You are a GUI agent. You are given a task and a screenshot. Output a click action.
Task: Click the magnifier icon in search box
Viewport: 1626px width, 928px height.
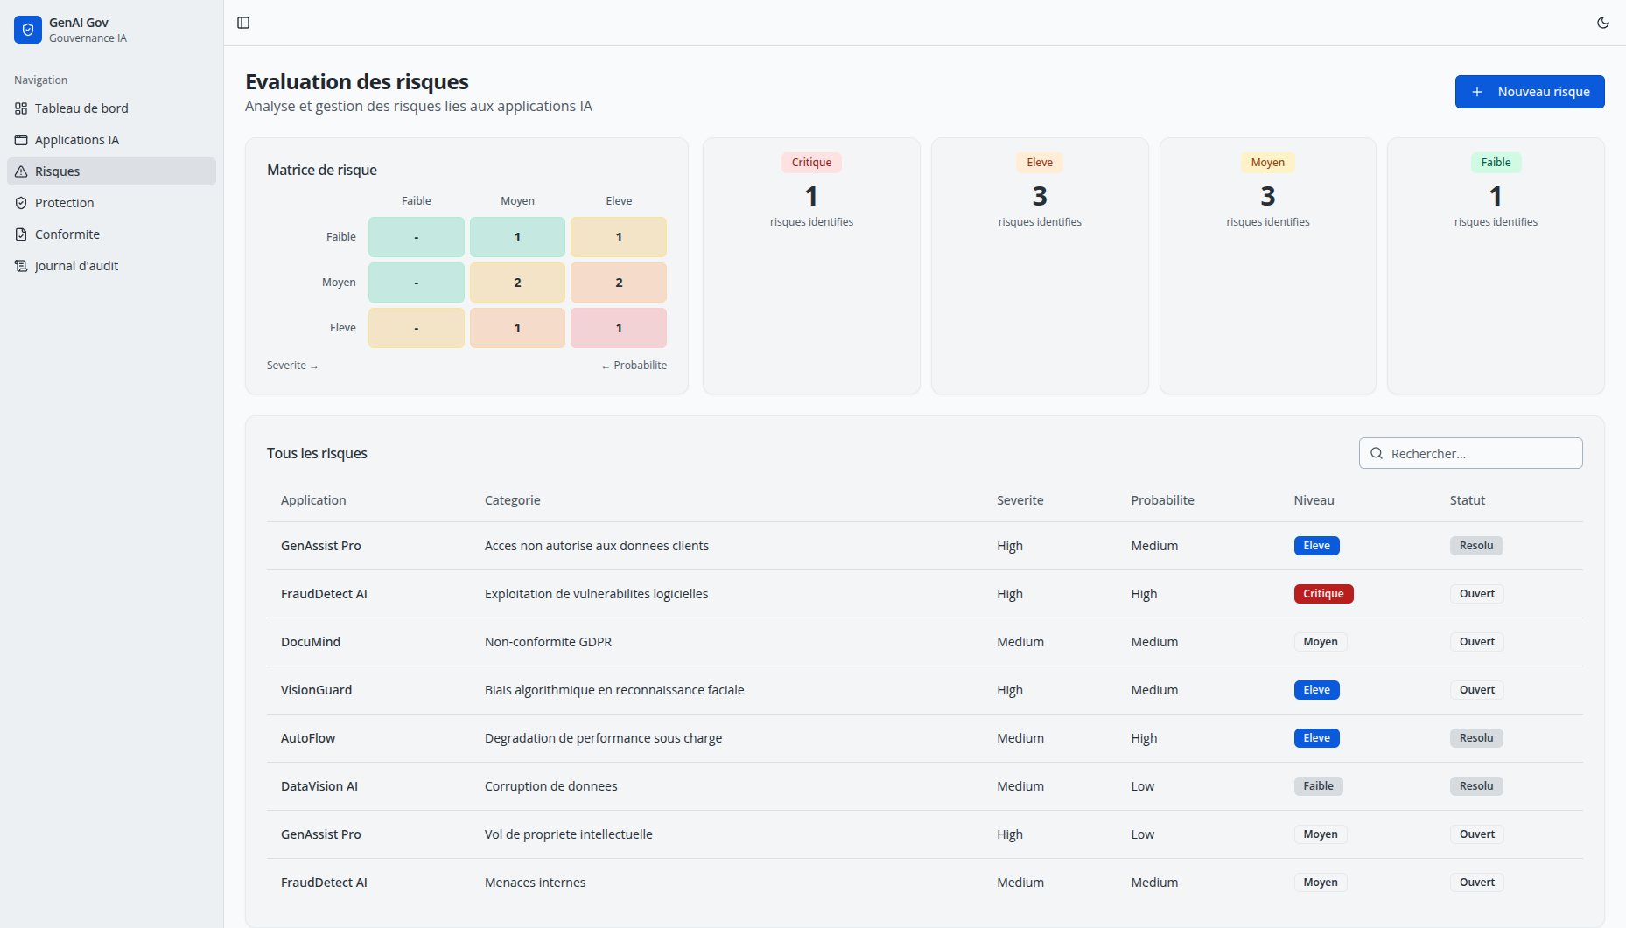coord(1377,453)
